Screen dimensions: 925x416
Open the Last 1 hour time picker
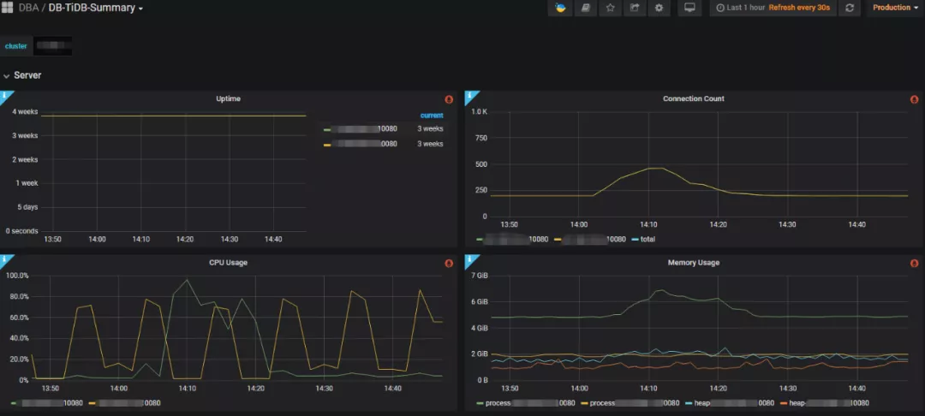(x=745, y=8)
